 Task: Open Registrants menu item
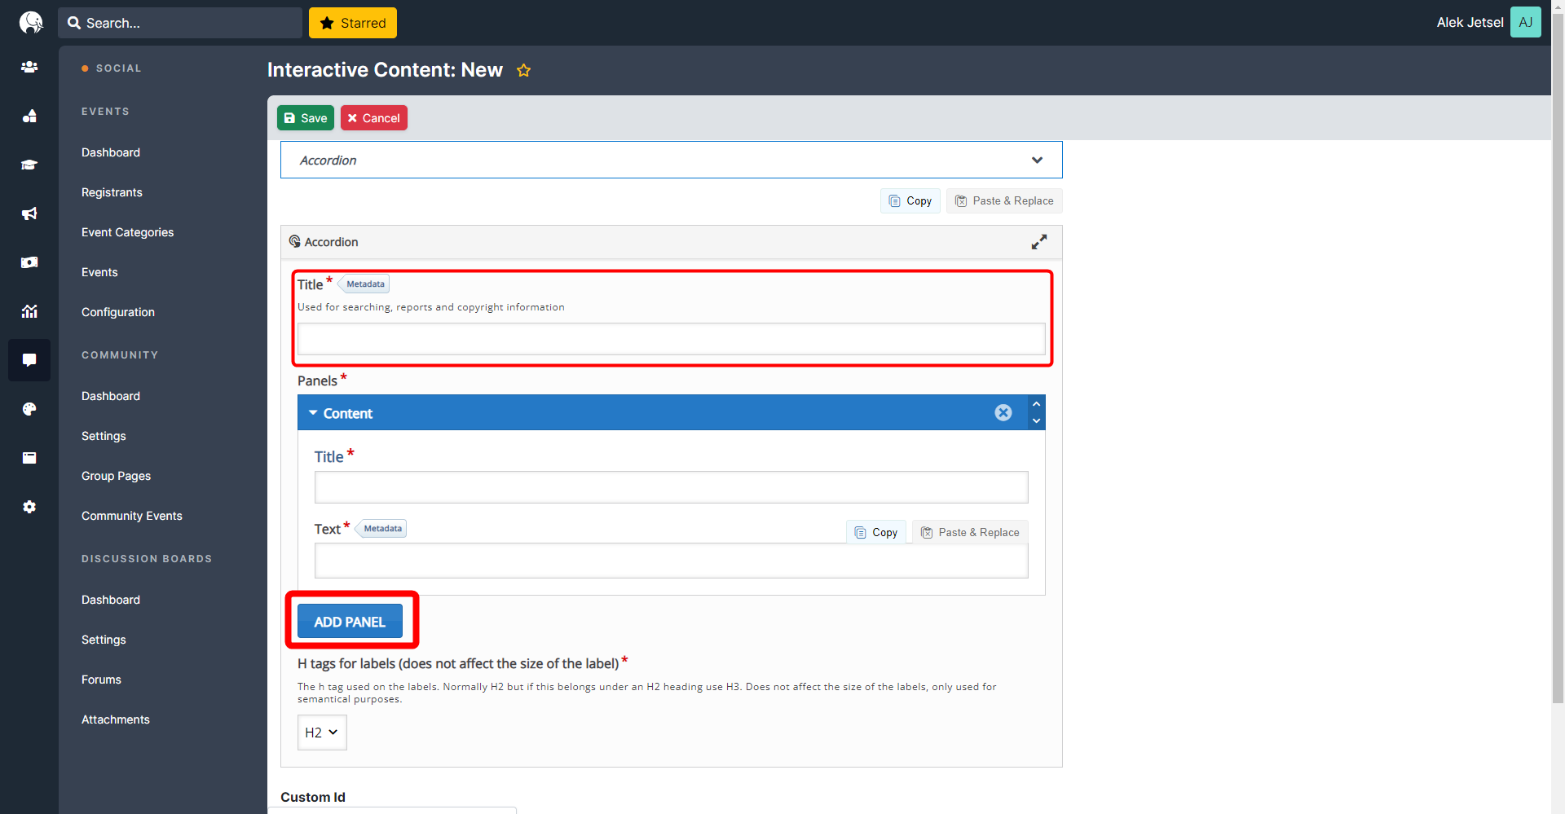click(x=112, y=192)
